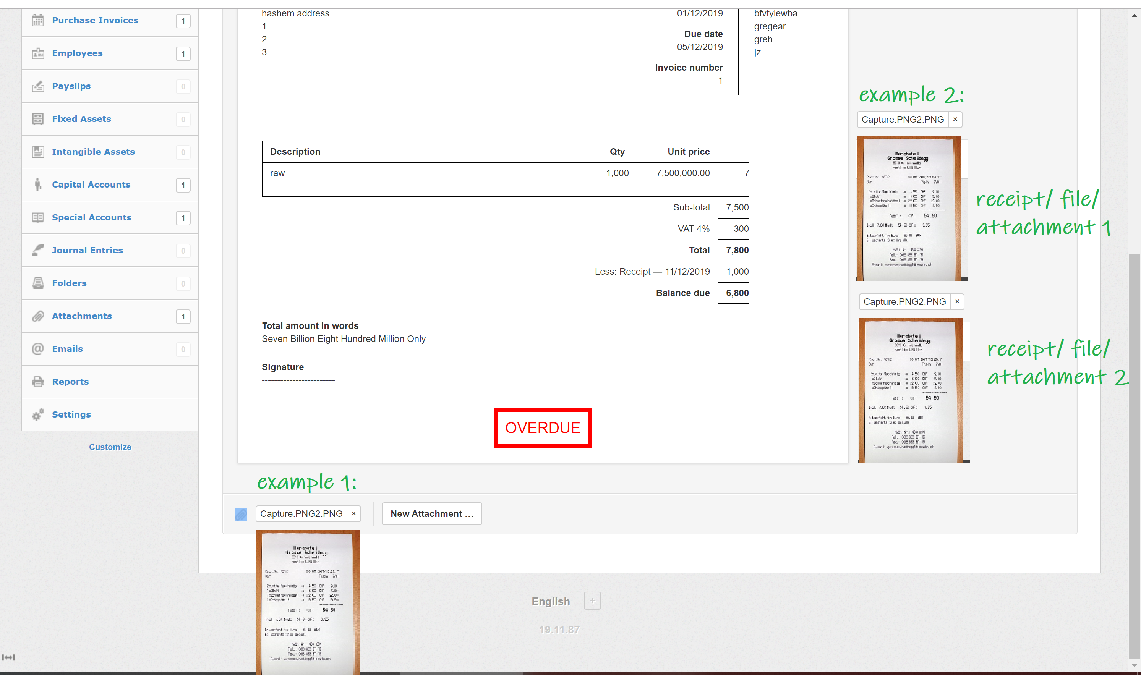Click the Journal Entries quill icon
The height and width of the screenshot is (675, 1141).
(38, 250)
